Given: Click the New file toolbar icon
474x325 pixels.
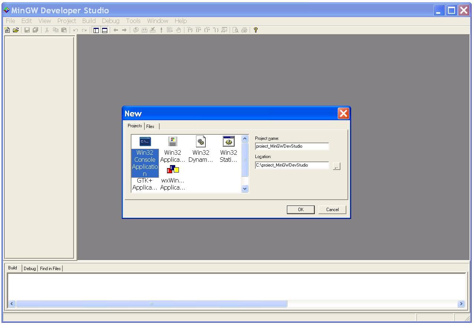Looking at the screenshot, I should click(7, 30).
